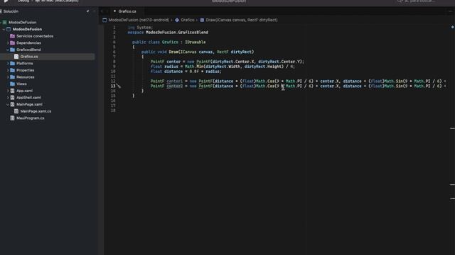The height and width of the screenshot is (255, 455).
Task: Click the blue diamond marker at editor top right
Action: pyautogui.click(x=452, y=27)
